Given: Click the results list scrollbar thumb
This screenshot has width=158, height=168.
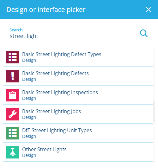Looking at the screenshot, I should 154,112.
